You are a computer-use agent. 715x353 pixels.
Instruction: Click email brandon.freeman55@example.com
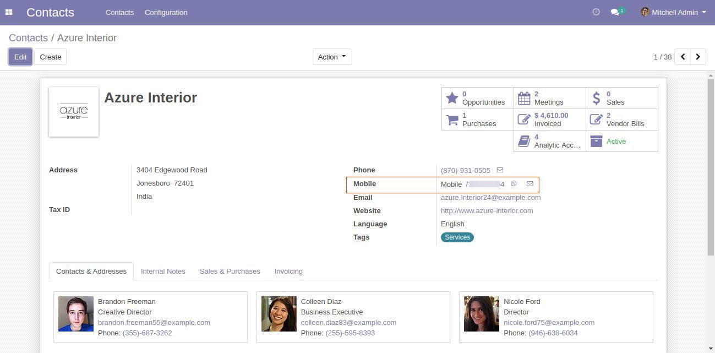[x=154, y=322]
